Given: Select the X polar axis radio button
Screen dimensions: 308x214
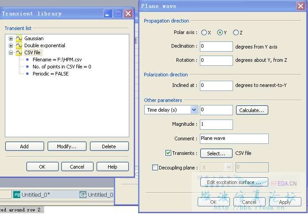Looking at the screenshot, I should [204, 33].
